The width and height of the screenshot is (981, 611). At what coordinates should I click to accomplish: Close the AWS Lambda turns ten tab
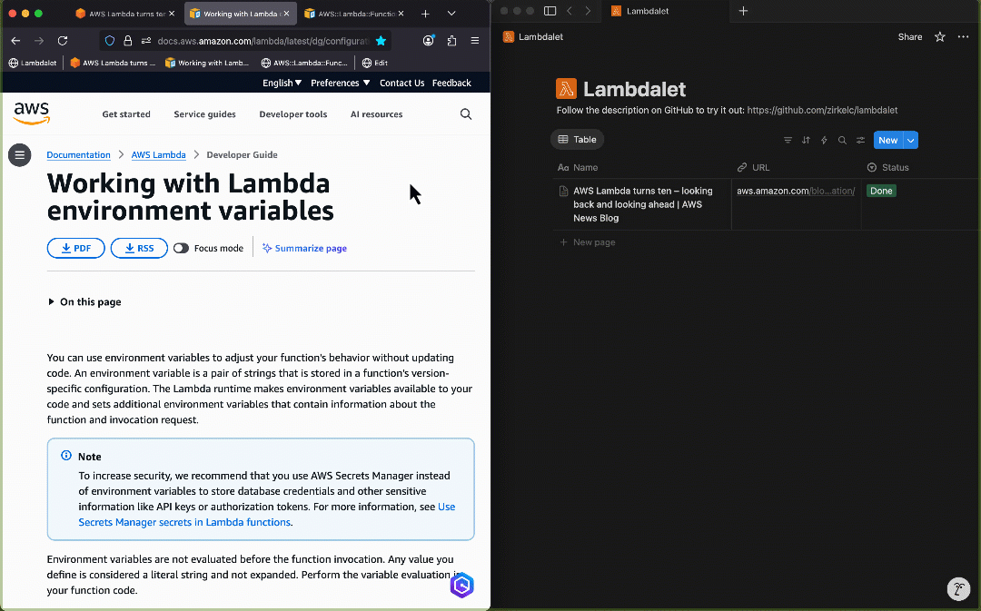click(x=172, y=13)
